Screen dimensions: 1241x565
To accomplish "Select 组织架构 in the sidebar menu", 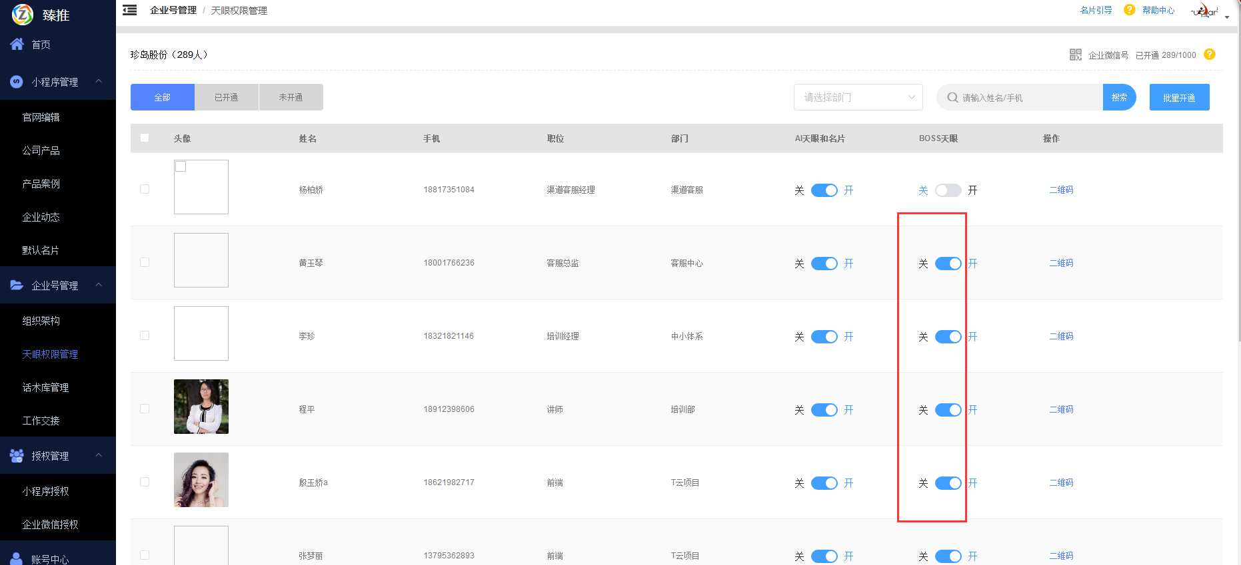I will click(x=41, y=321).
